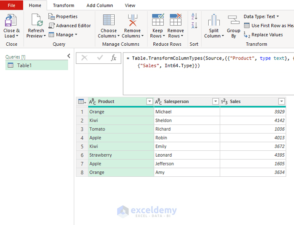Viewport: 294px width, 225px height.
Task: Select the 4395 sales value
Action: point(253,155)
